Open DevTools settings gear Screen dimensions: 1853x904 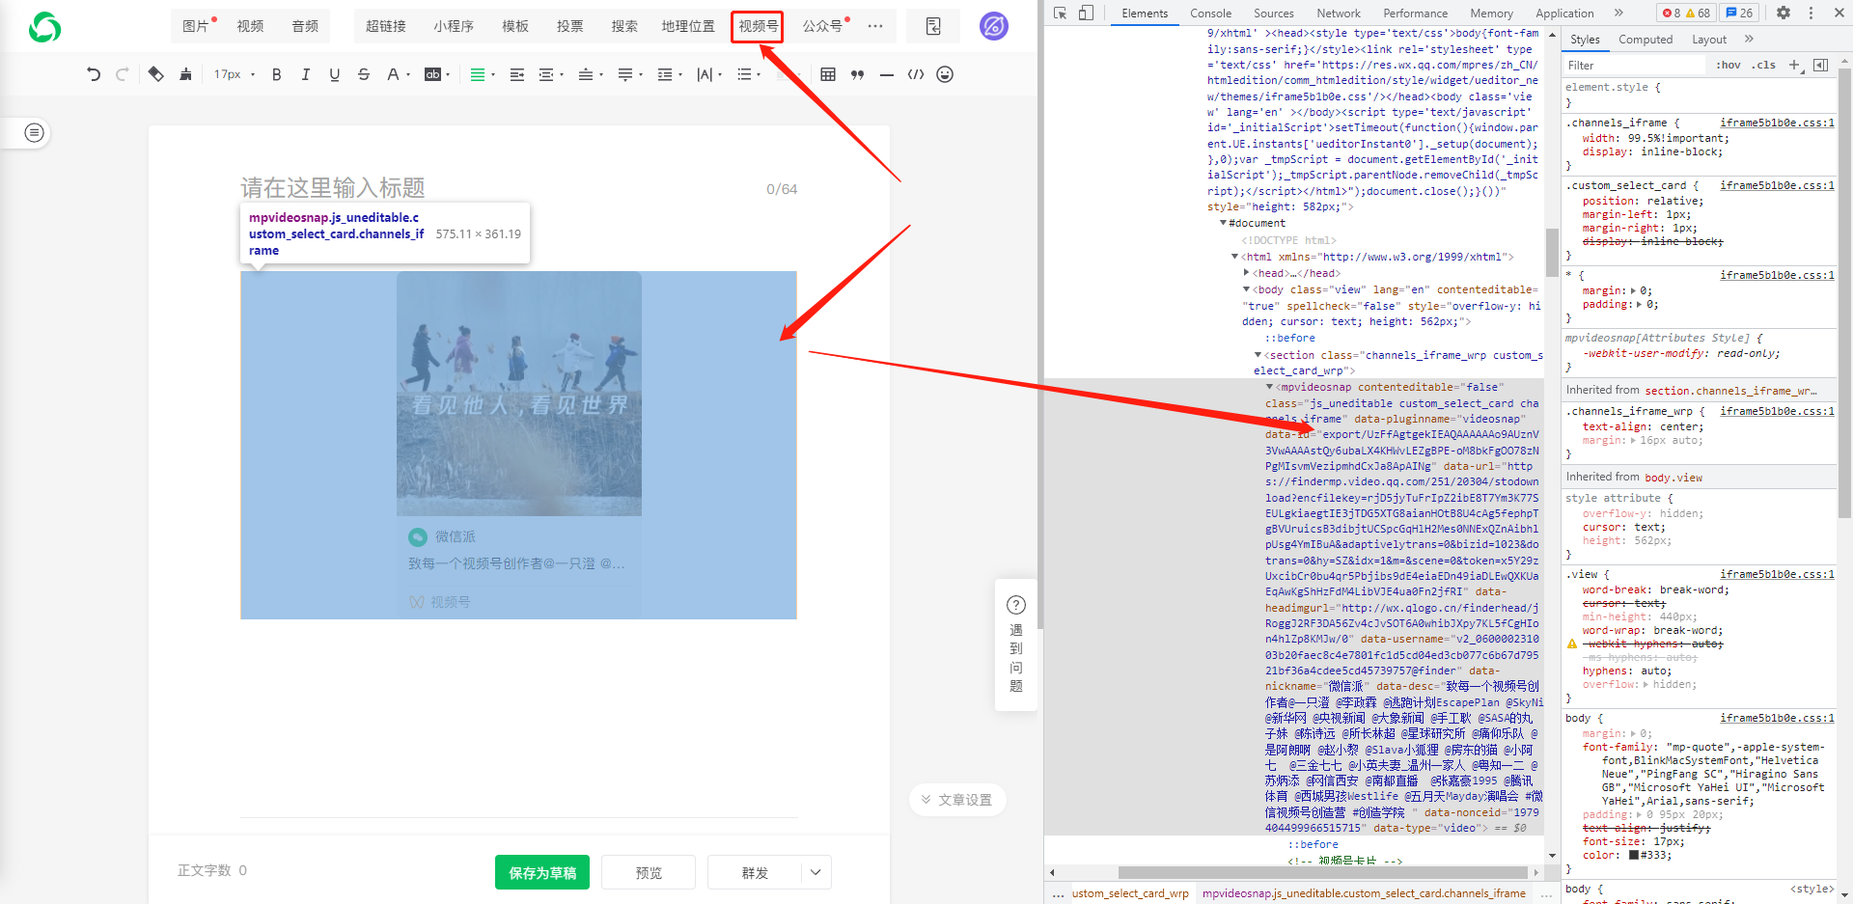[x=1784, y=13]
